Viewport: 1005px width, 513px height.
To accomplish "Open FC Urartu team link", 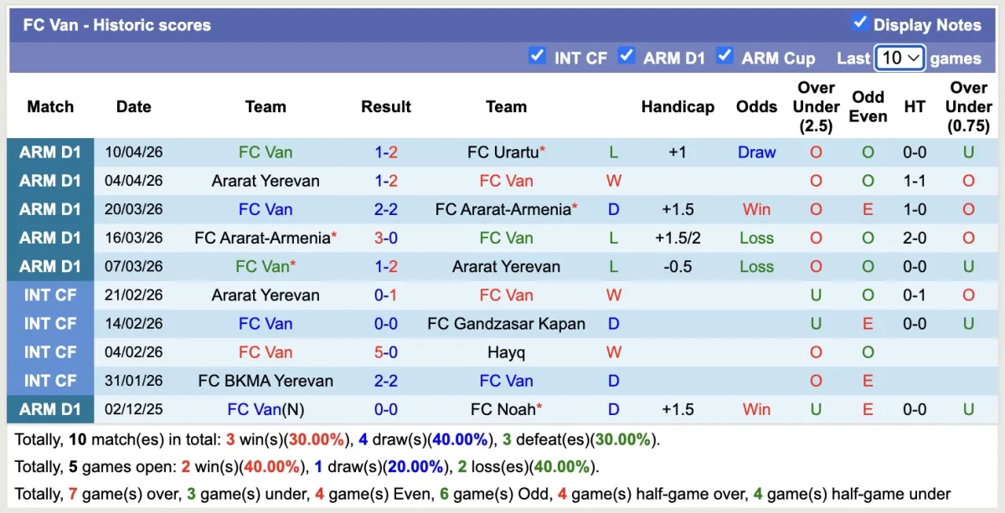I will [x=502, y=152].
